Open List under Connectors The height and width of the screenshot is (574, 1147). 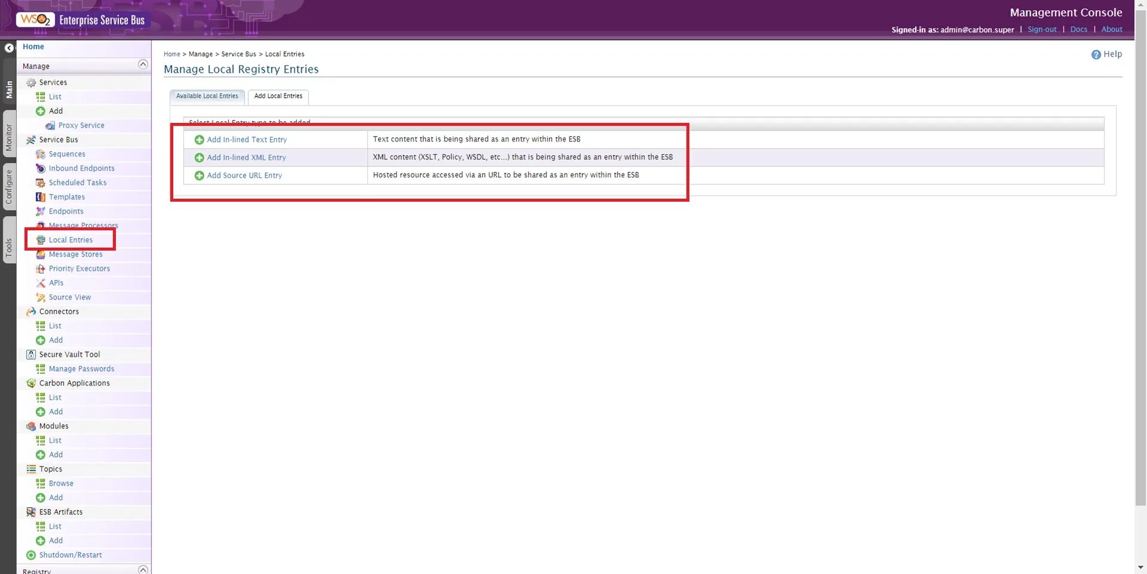[x=55, y=326]
